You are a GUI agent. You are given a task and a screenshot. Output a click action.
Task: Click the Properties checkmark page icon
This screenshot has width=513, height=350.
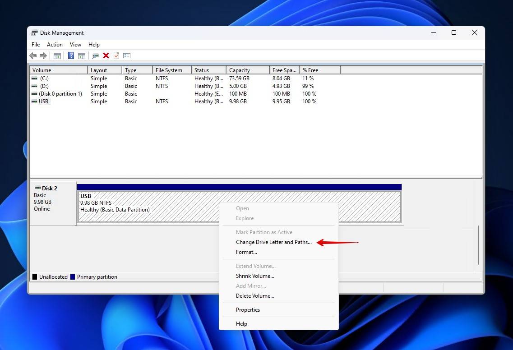click(x=116, y=55)
